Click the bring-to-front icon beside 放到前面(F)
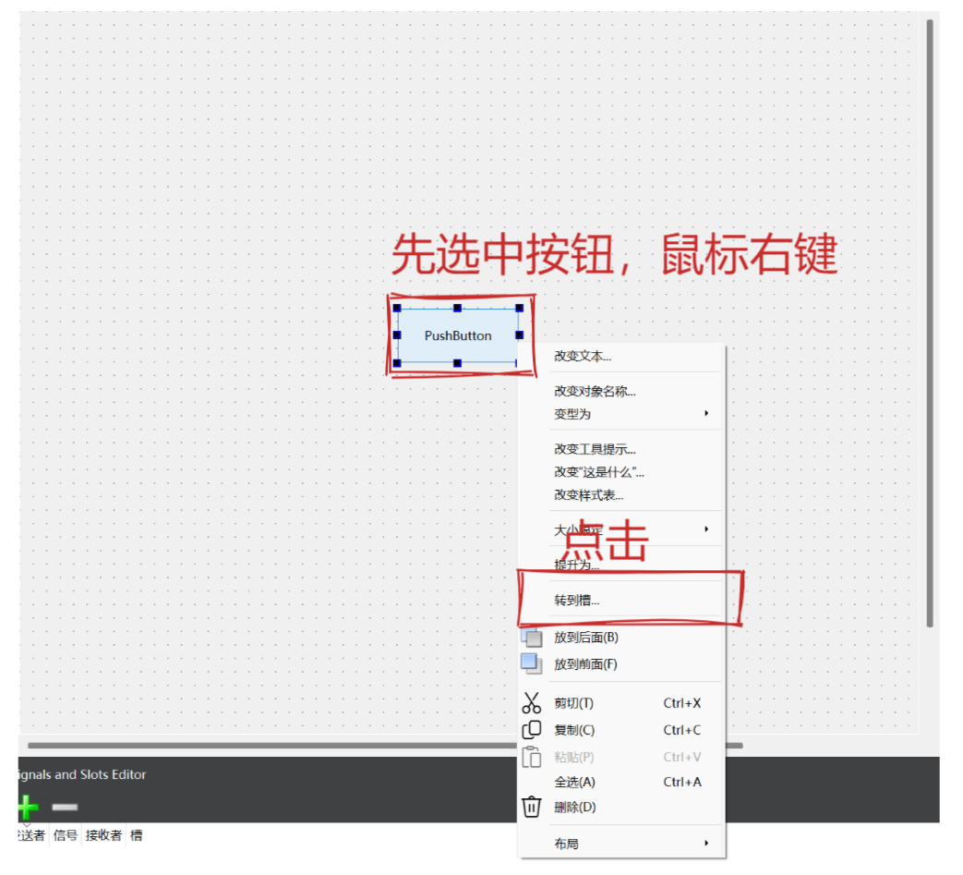The image size is (963, 875). tap(531, 663)
